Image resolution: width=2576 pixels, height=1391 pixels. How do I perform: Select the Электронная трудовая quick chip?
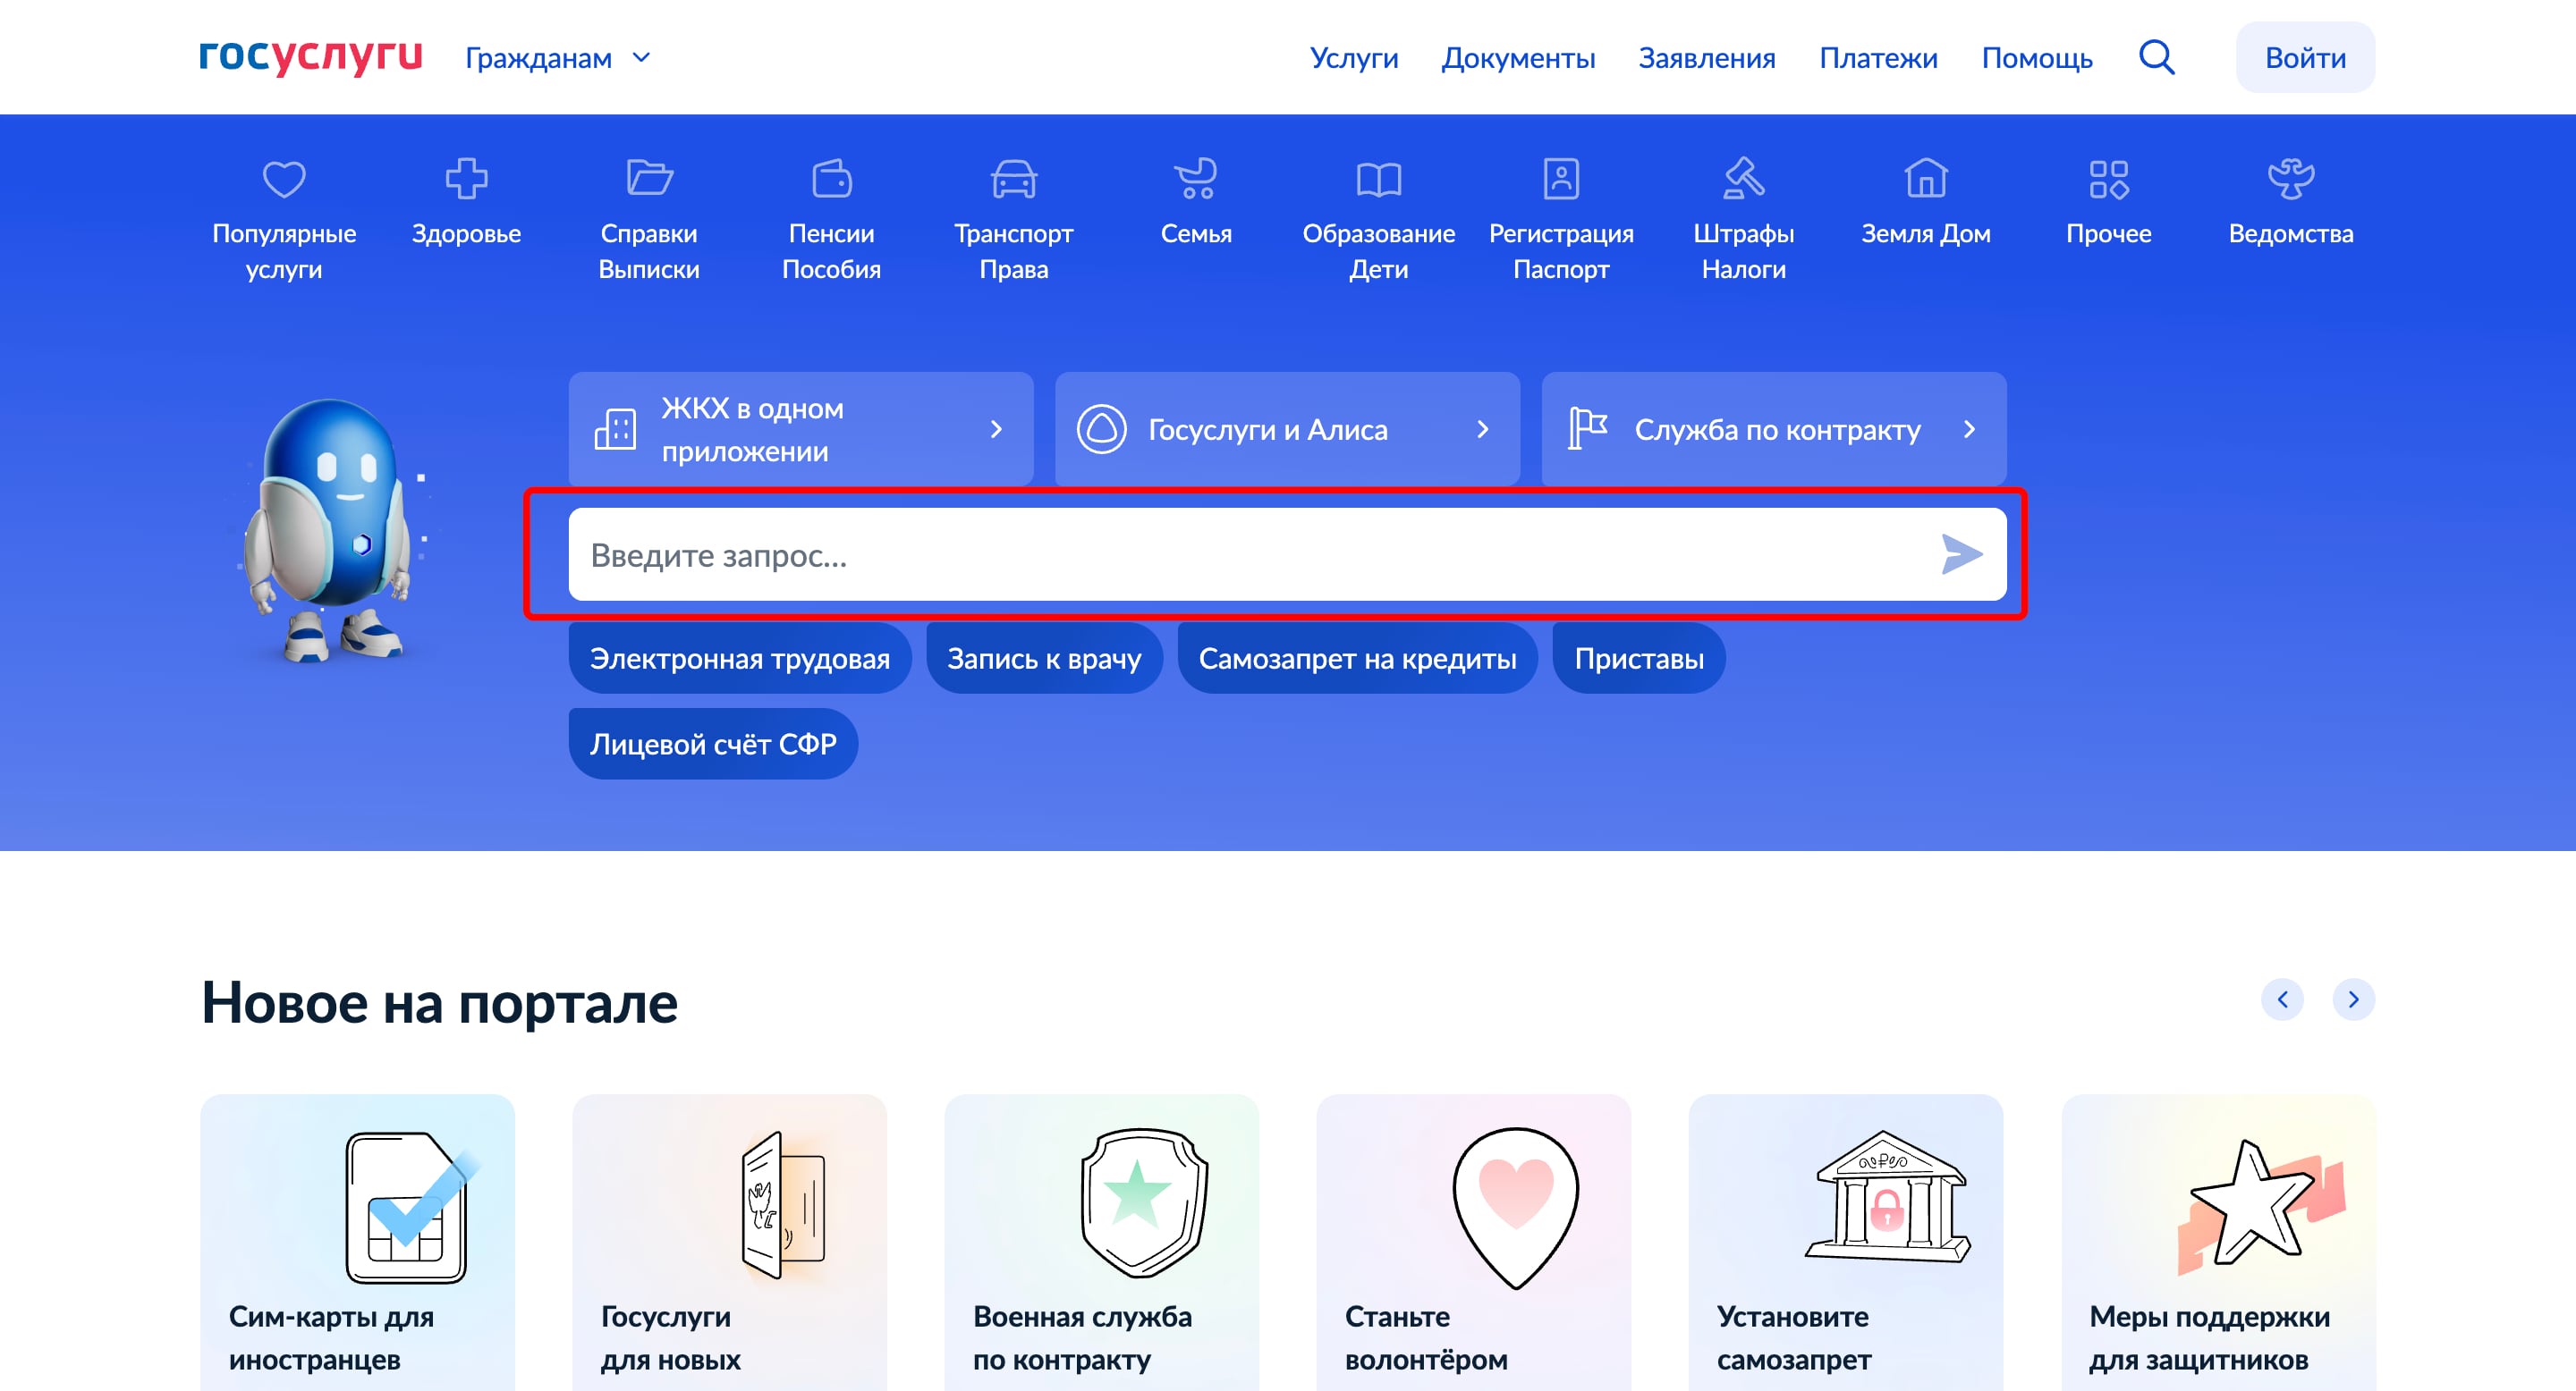740,659
